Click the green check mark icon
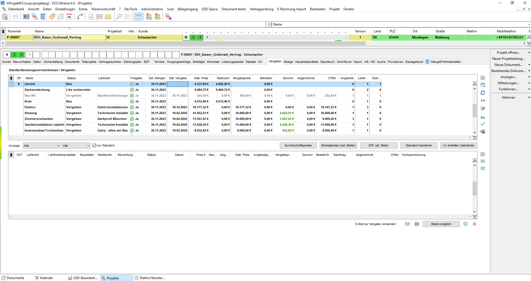 (483, 124)
